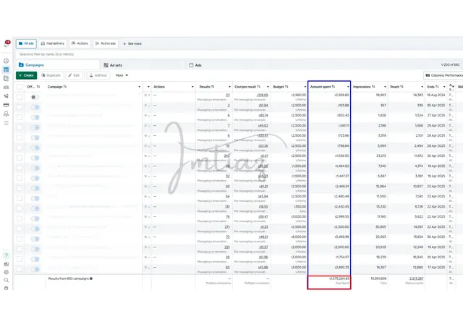The image size is (463, 327).
Task: Click the person icon in left sidebar
Action: tap(7, 114)
